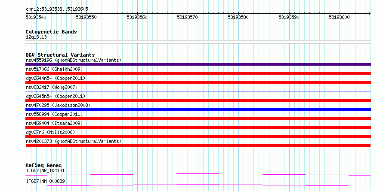The width and height of the screenshot is (383, 191).
Task: Select the thin blue nsv832417 variant line
Action: (198, 91)
